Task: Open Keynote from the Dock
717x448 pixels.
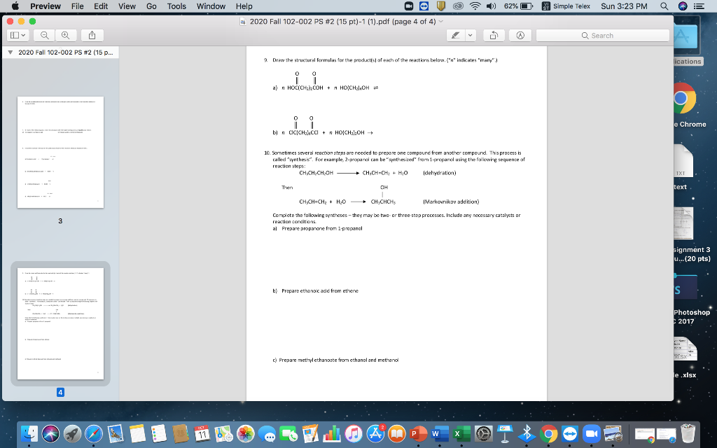Action: click(505, 433)
